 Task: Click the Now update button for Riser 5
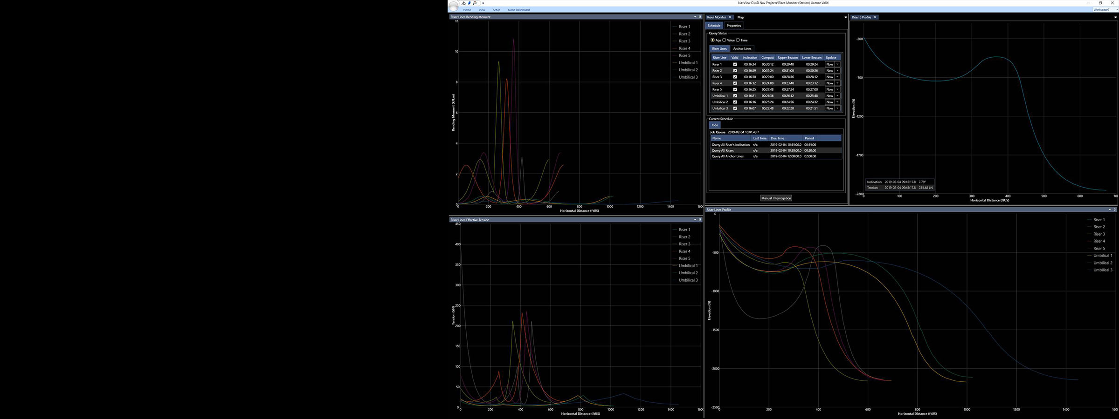tap(829, 89)
